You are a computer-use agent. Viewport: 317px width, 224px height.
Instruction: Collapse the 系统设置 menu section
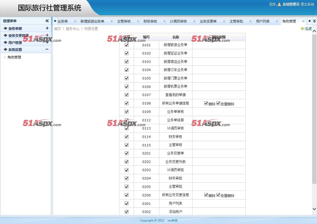pyautogui.click(x=47, y=49)
